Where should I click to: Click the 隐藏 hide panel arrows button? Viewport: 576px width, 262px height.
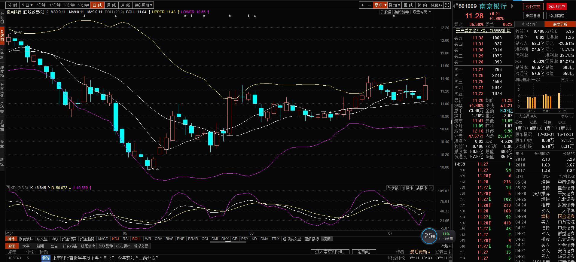click(437, 5)
